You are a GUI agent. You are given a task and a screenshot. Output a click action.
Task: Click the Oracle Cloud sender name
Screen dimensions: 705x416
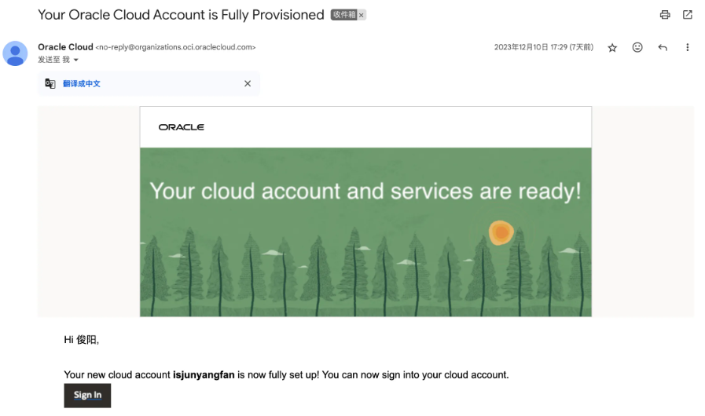pyautogui.click(x=65, y=47)
